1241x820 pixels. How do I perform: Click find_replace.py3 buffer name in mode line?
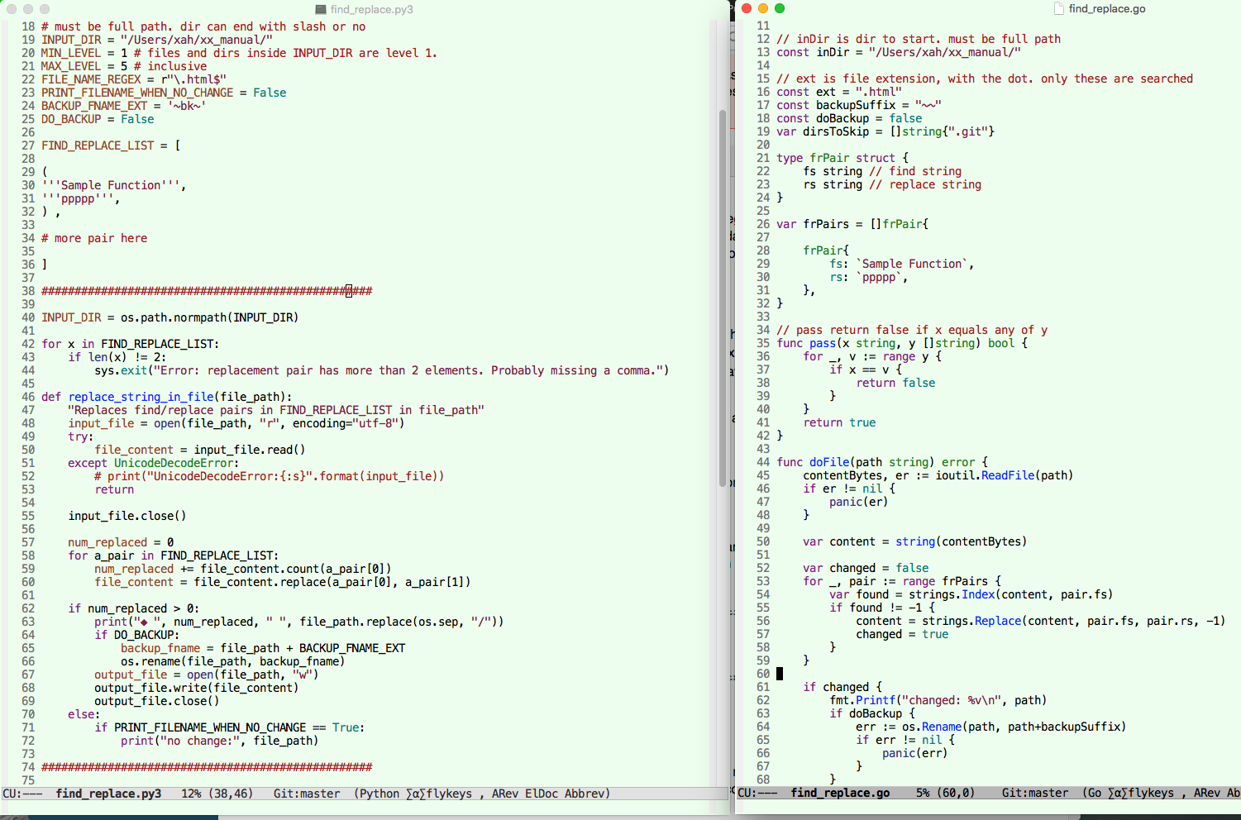(108, 794)
